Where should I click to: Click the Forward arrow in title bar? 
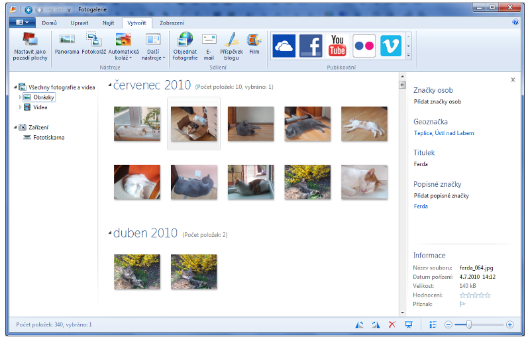coord(39,10)
